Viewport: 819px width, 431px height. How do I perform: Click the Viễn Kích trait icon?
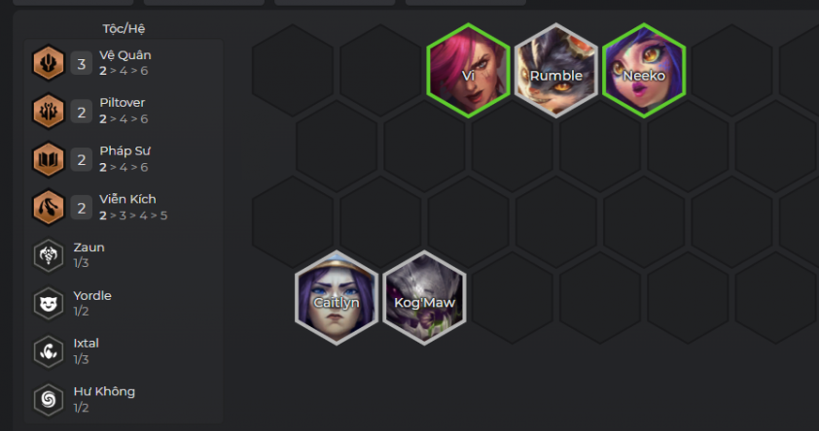tap(48, 208)
